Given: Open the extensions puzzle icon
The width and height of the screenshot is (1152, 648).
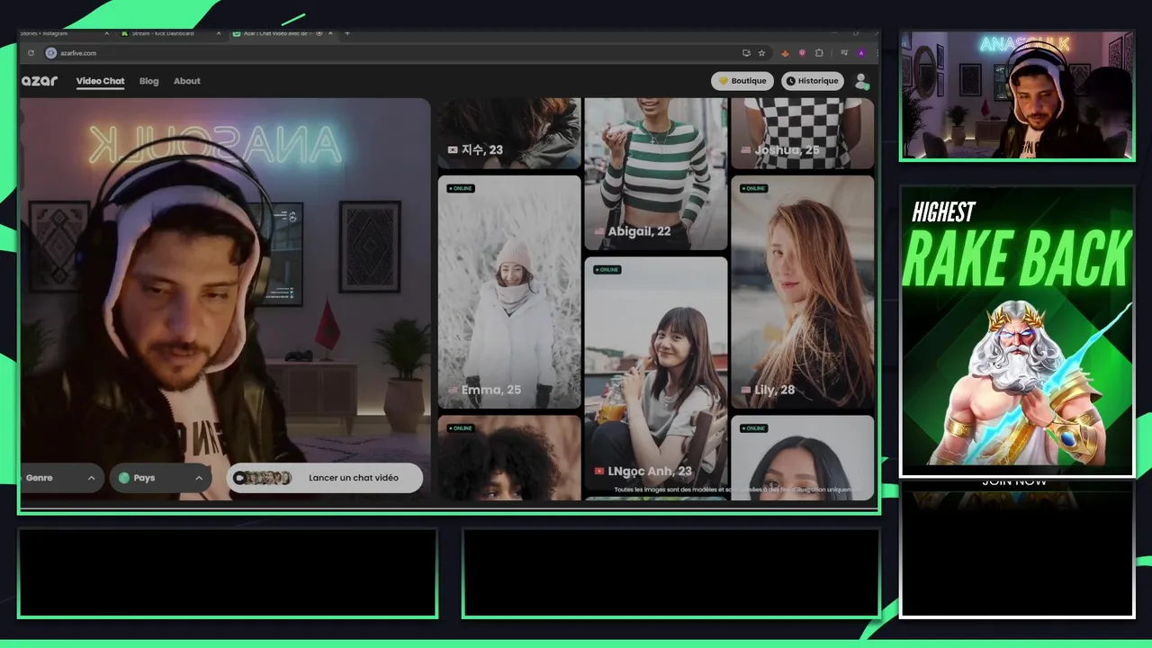Looking at the screenshot, I should pyautogui.click(x=819, y=53).
